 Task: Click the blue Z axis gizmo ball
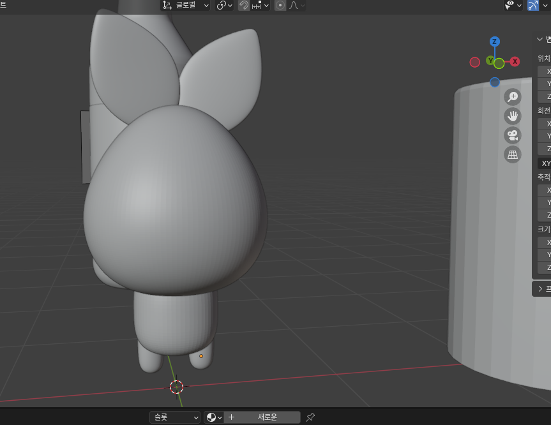pos(494,41)
